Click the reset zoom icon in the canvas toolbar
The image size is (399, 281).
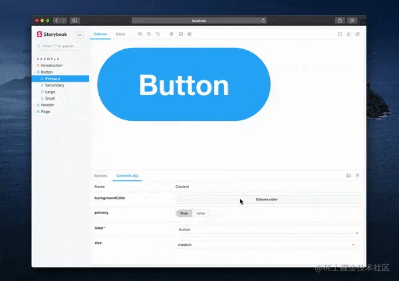click(158, 34)
